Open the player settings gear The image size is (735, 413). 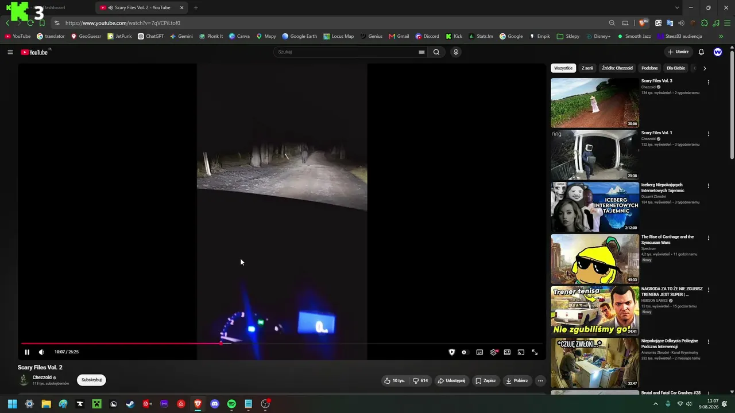point(493,352)
